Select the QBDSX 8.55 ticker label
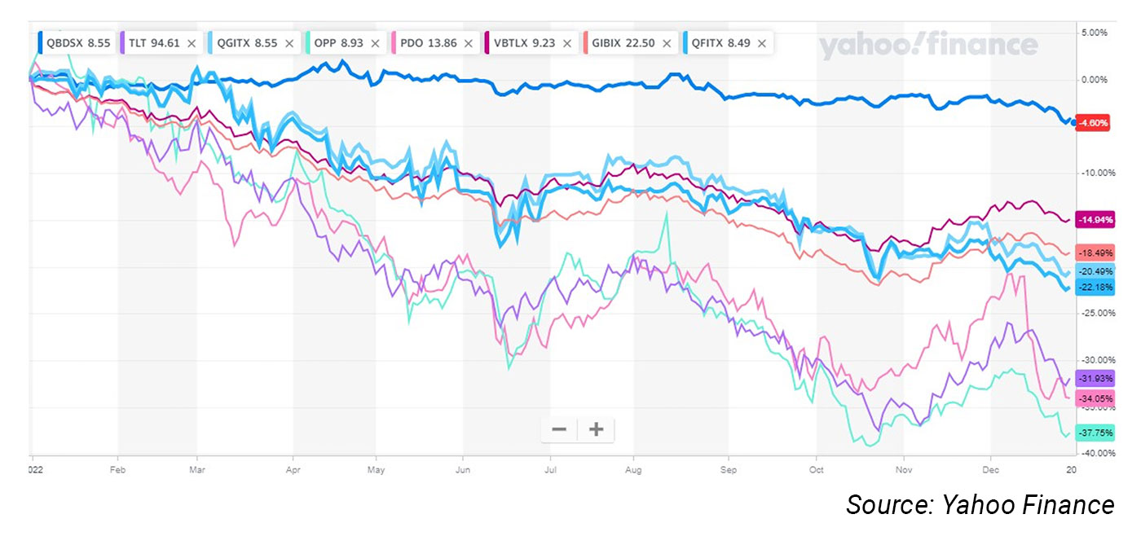 coord(78,43)
